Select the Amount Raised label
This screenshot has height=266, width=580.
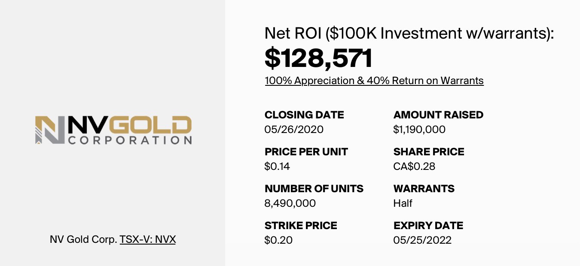[438, 115]
